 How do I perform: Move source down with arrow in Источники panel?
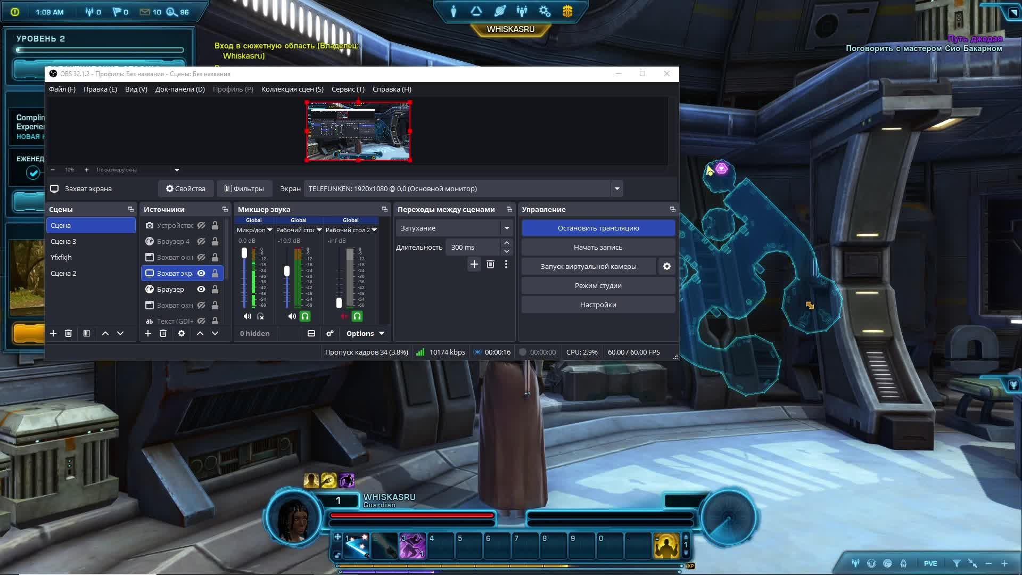pyautogui.click(x=215, y=333)
